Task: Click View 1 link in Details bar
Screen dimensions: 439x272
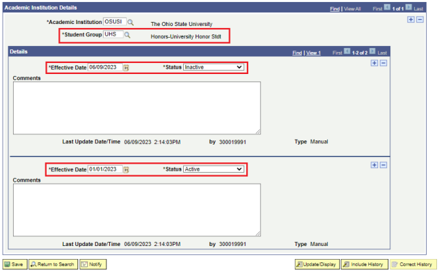Action: pyautogui.click(x=313, y=53)
